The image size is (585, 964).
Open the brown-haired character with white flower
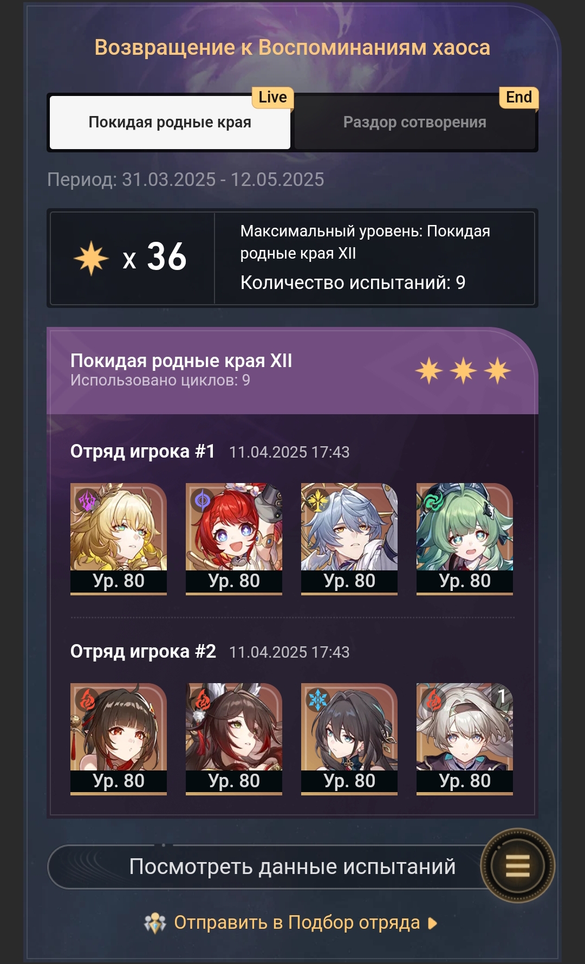click(234, 739)
